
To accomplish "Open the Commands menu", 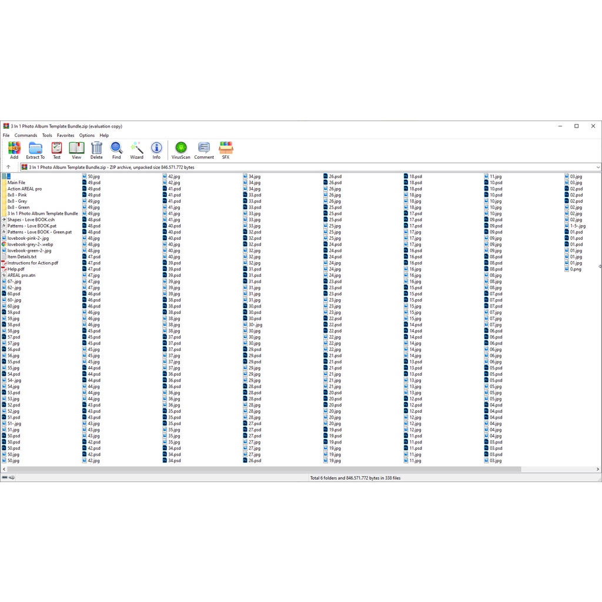I will click(x=26, y=135).
